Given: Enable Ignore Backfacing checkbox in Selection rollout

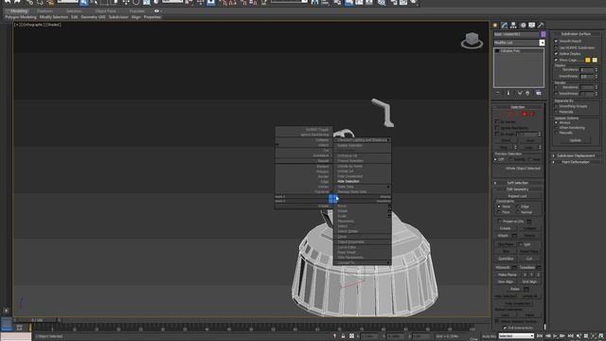Looking at the screenshot, I should 497,128.
